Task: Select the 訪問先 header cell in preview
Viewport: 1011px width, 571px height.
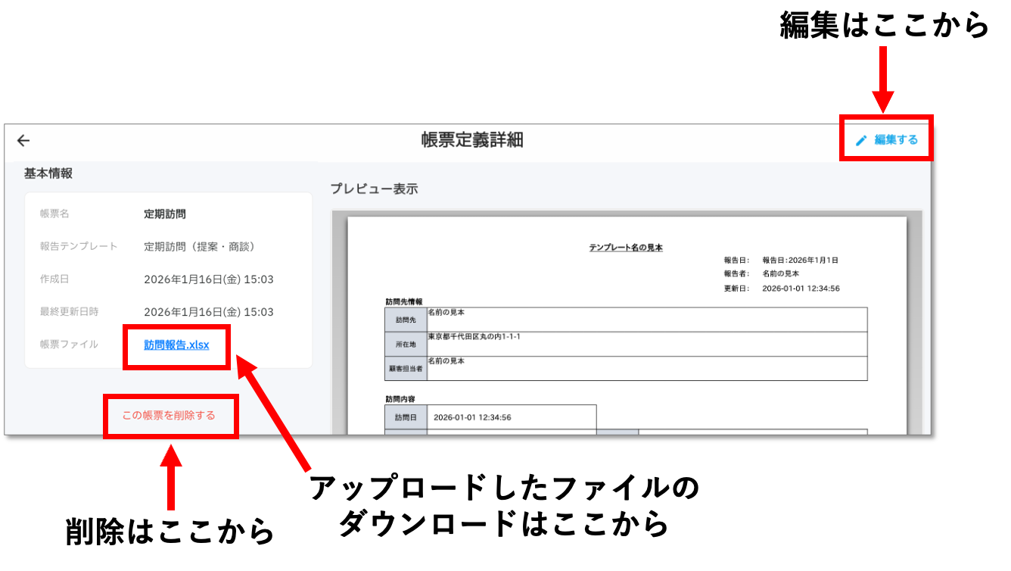Action: tap(406, 320)
